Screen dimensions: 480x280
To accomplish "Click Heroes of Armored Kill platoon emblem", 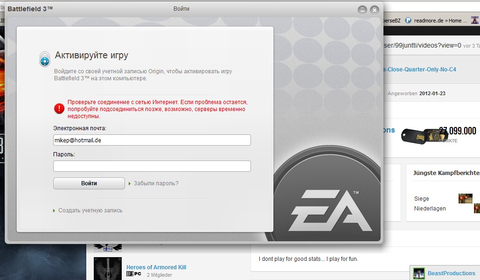I will (x=107, y=268).
